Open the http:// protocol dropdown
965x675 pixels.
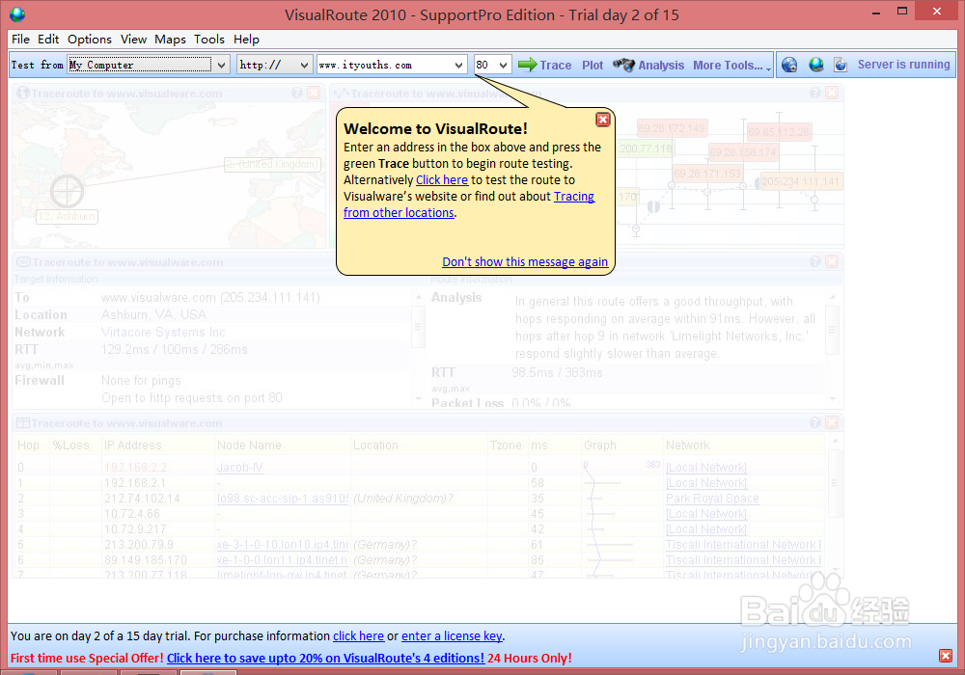[304, 65]
